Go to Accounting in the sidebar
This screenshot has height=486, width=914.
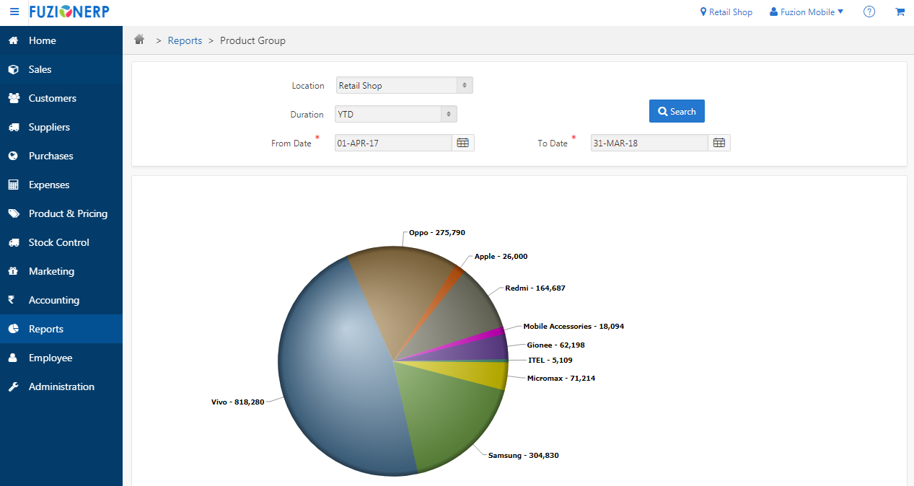point(53,300)
